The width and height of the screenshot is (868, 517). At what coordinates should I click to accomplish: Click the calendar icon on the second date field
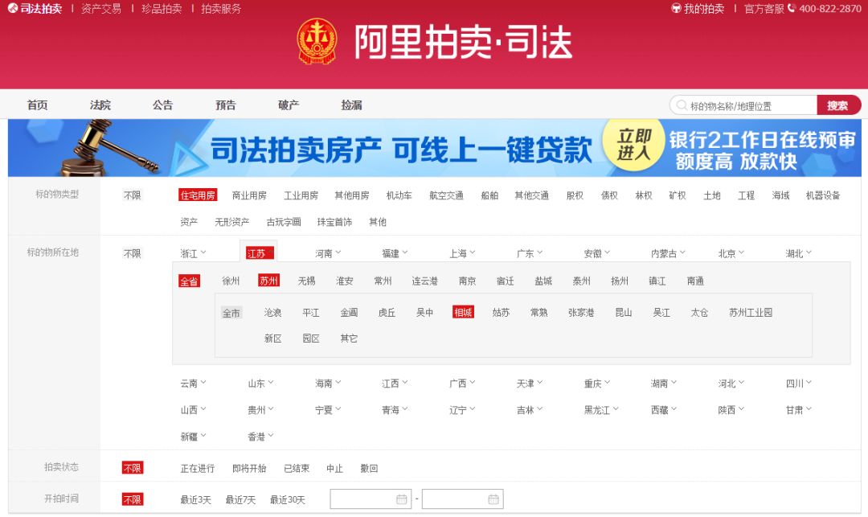[493, 499]
